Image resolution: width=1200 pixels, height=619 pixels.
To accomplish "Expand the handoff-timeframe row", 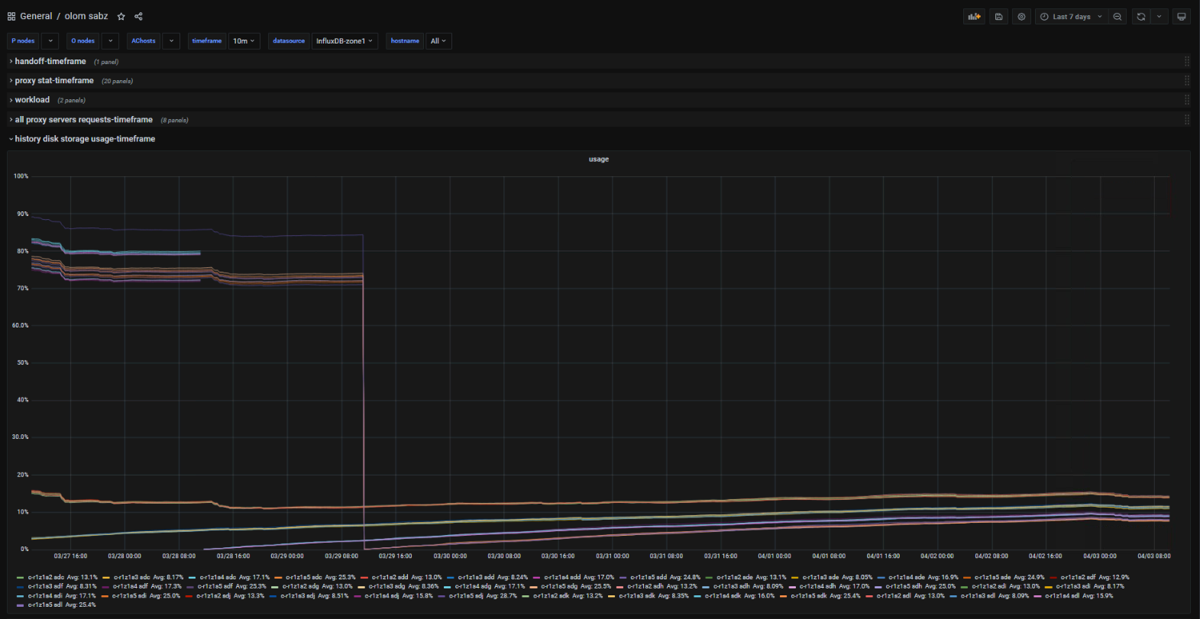I will [x=50, y=61].
